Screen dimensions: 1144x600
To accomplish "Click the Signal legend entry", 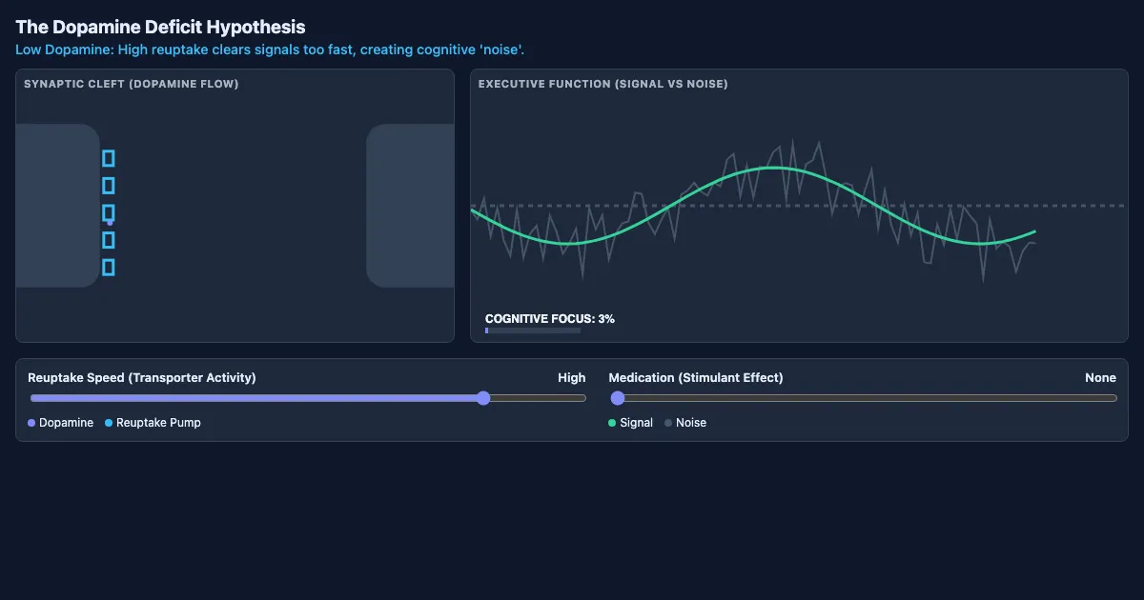I will (630, 423).
